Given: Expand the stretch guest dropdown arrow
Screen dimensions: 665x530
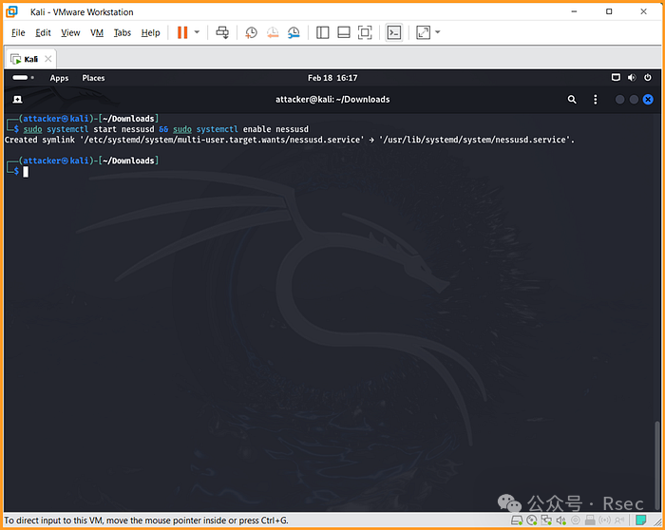Looking at the screenshot, I should 438,32.
